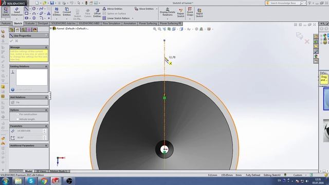
Task: Switch to the Evaluate tab
Action: pyautogui.click(x=30, y=24)
